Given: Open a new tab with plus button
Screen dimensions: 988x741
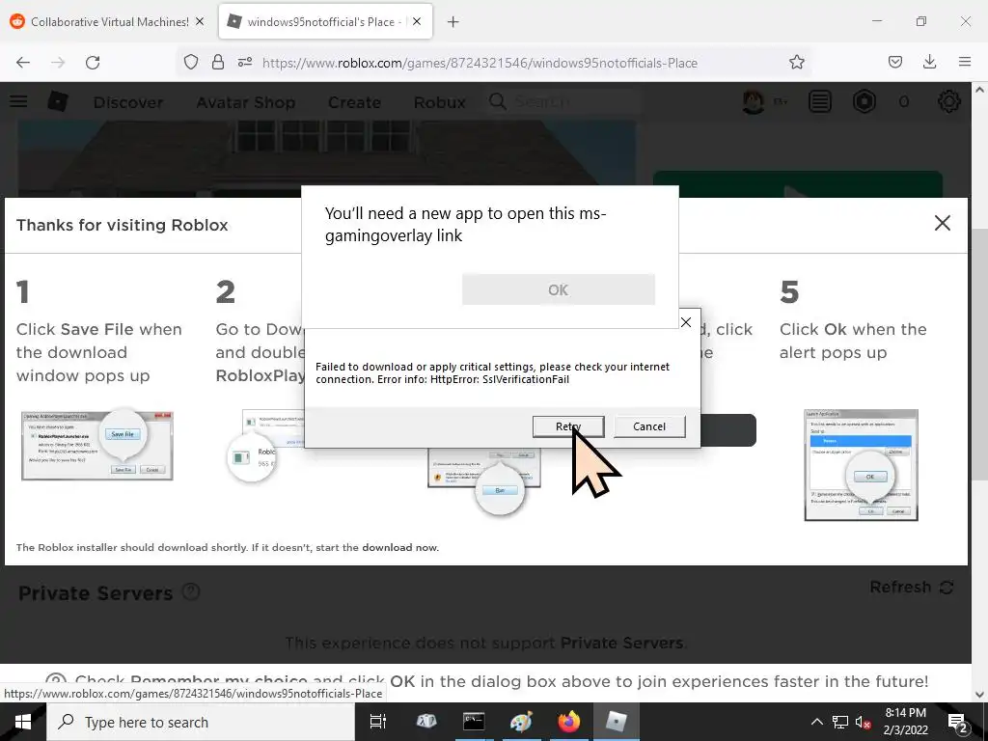Looking at the screenshot, I should click(x=453, y=22).
